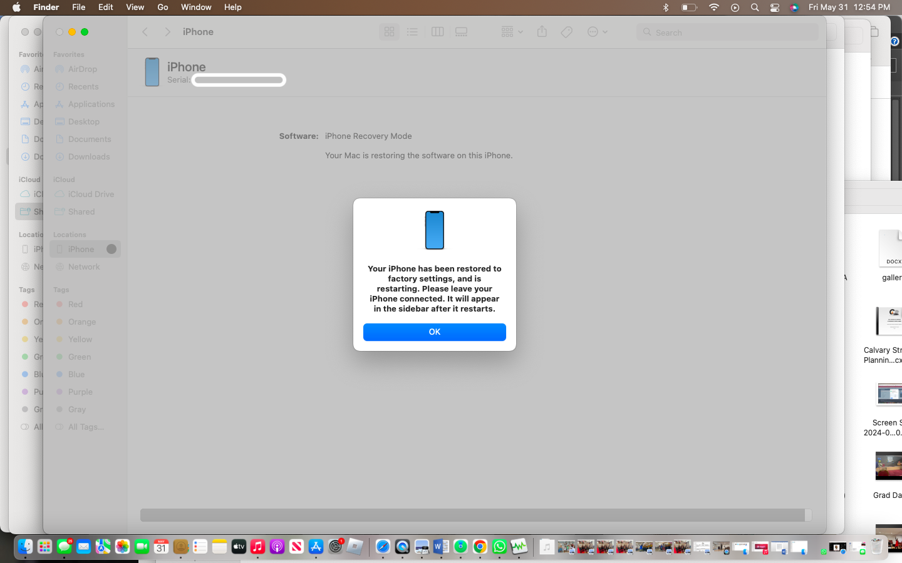Viewport: 902px width, 563px height.
Task: Launch Safari from the Dock
Action: (382, 547)
